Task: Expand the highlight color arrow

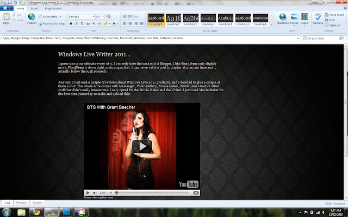Action: point(109,23)
